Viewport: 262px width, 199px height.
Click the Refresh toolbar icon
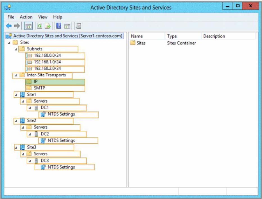40,26
